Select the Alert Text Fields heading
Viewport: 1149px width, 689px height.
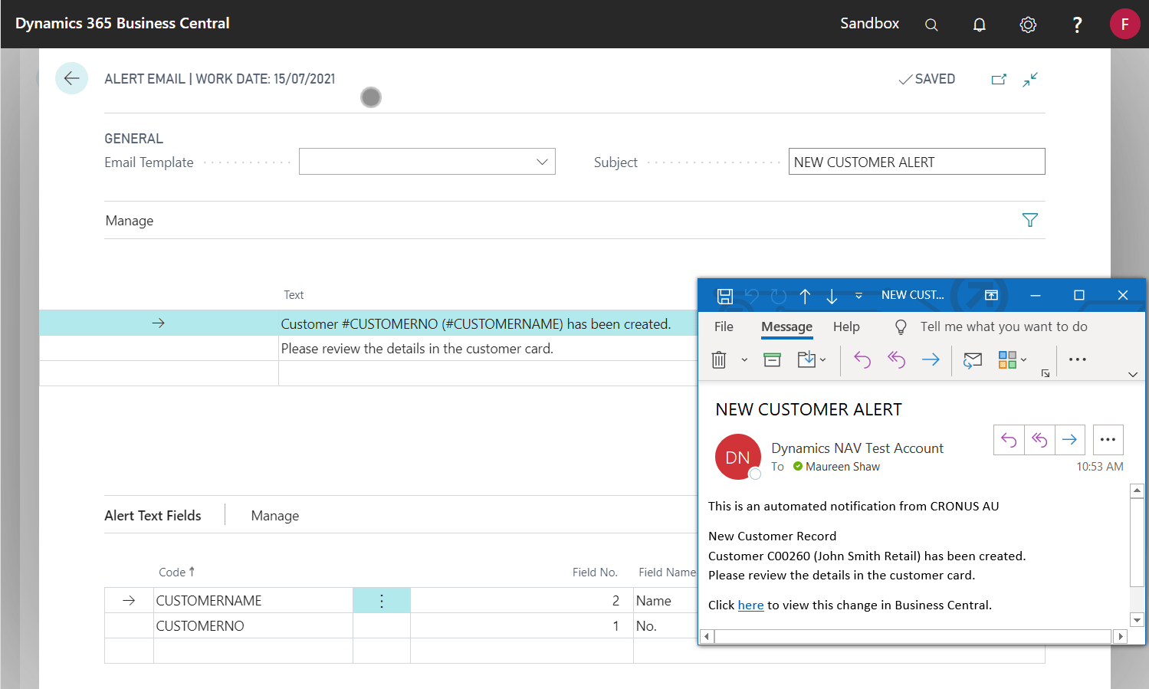(153, 516)
